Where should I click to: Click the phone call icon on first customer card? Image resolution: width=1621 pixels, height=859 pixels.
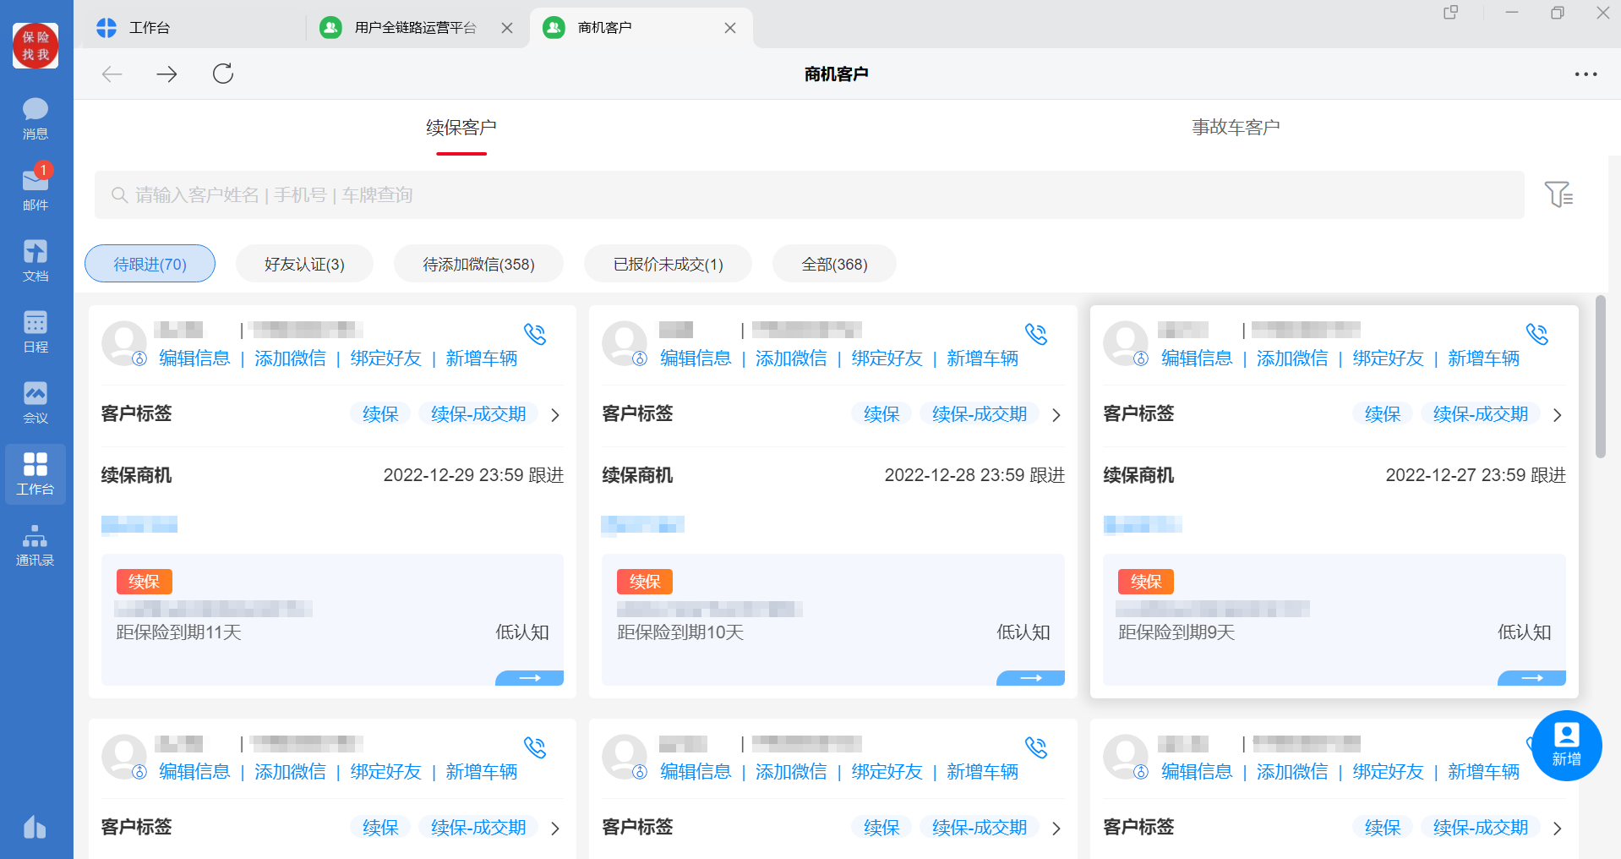pyautogui.click(x=535, y=334)
